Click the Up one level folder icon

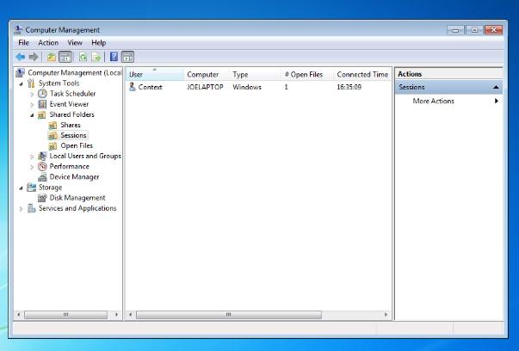point(52,57)
